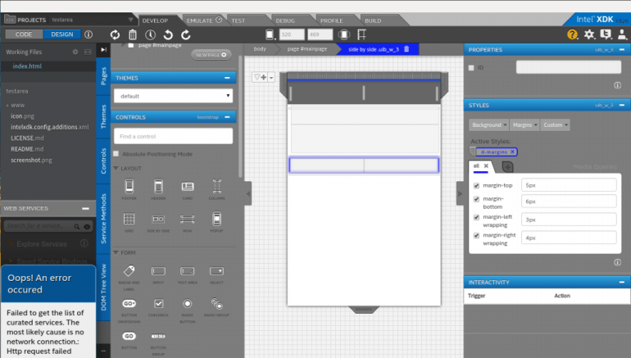631x358 pixels.
Task: Click the page #mainpage breadcrumb
Action: click(307, 48)
